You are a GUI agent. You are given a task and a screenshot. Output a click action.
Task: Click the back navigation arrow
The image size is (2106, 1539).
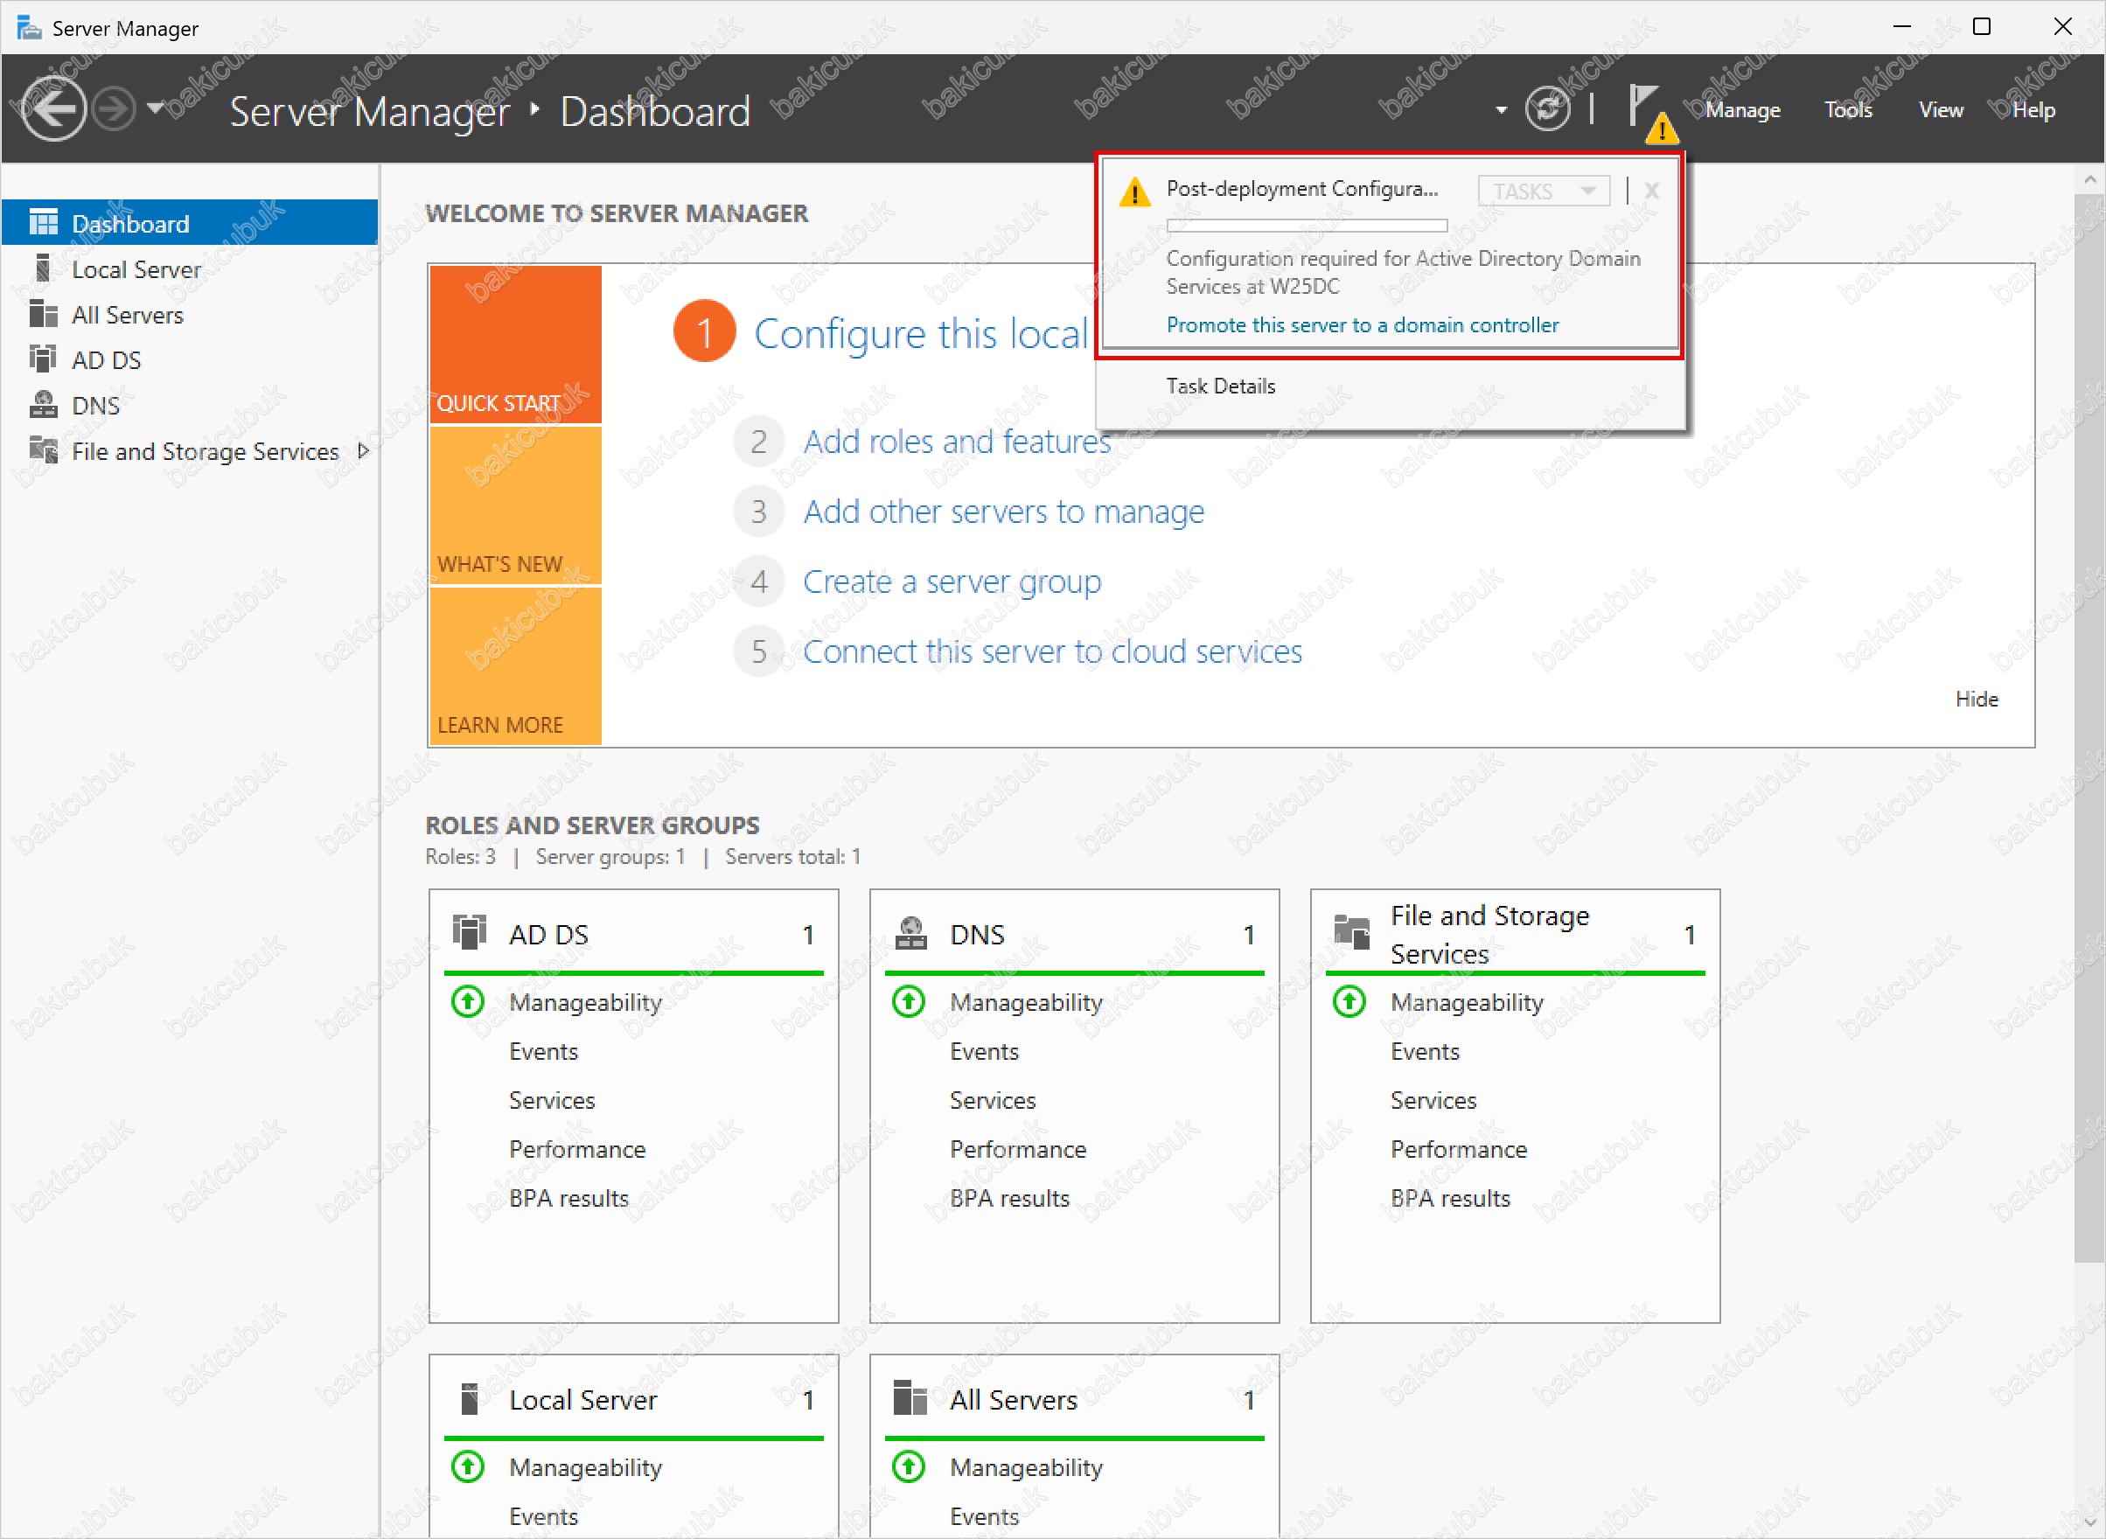tap(52, 110)
